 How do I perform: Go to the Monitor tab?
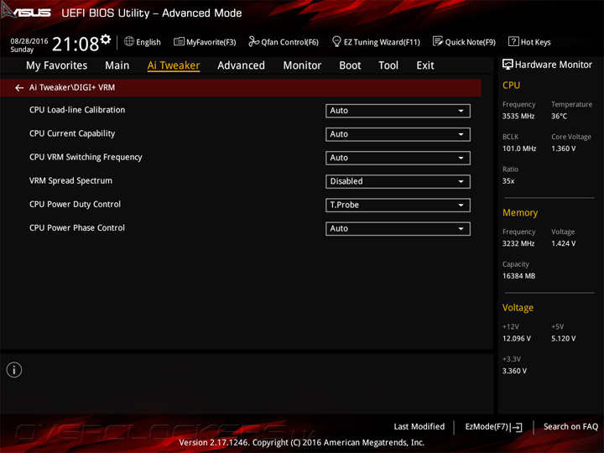302,65
